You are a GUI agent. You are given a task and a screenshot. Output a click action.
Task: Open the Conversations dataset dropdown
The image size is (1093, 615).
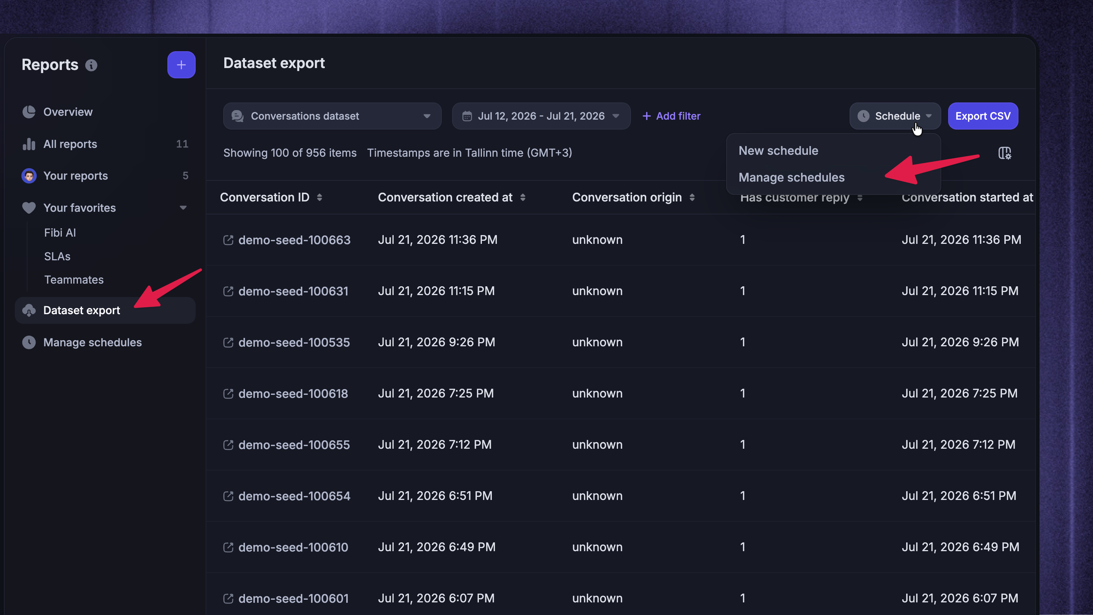[332, 116]
